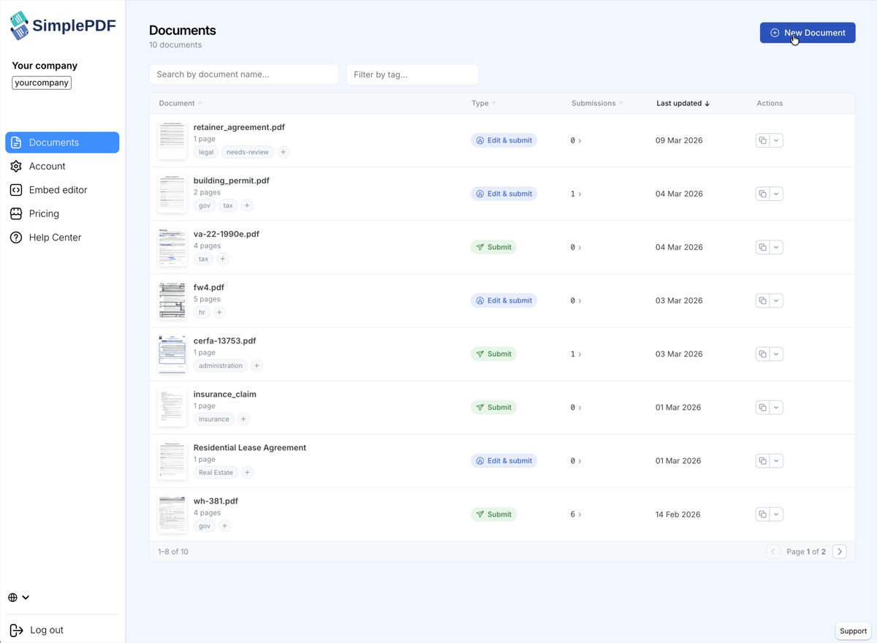The image size is (877, 643).
Task: Open actions chevron for cerfa-13753.pdf
Action: 776,354
